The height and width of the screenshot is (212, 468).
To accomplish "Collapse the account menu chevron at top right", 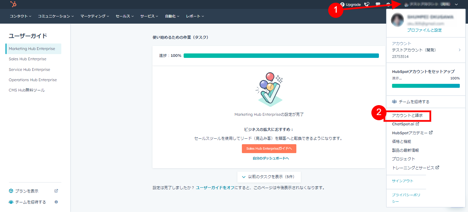I will click(456, 4).
